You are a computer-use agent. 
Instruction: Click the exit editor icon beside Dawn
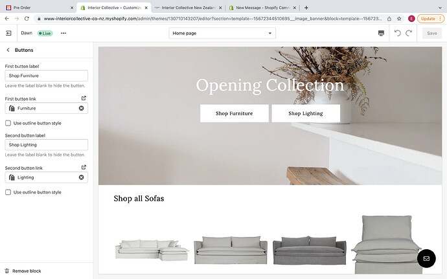tap(8, 34)
